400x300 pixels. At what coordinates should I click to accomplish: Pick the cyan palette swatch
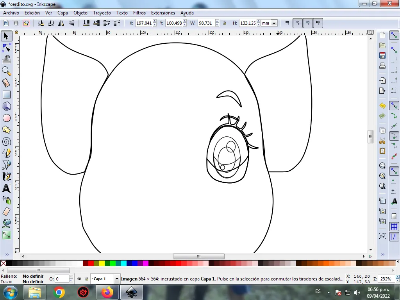[124, 263]
